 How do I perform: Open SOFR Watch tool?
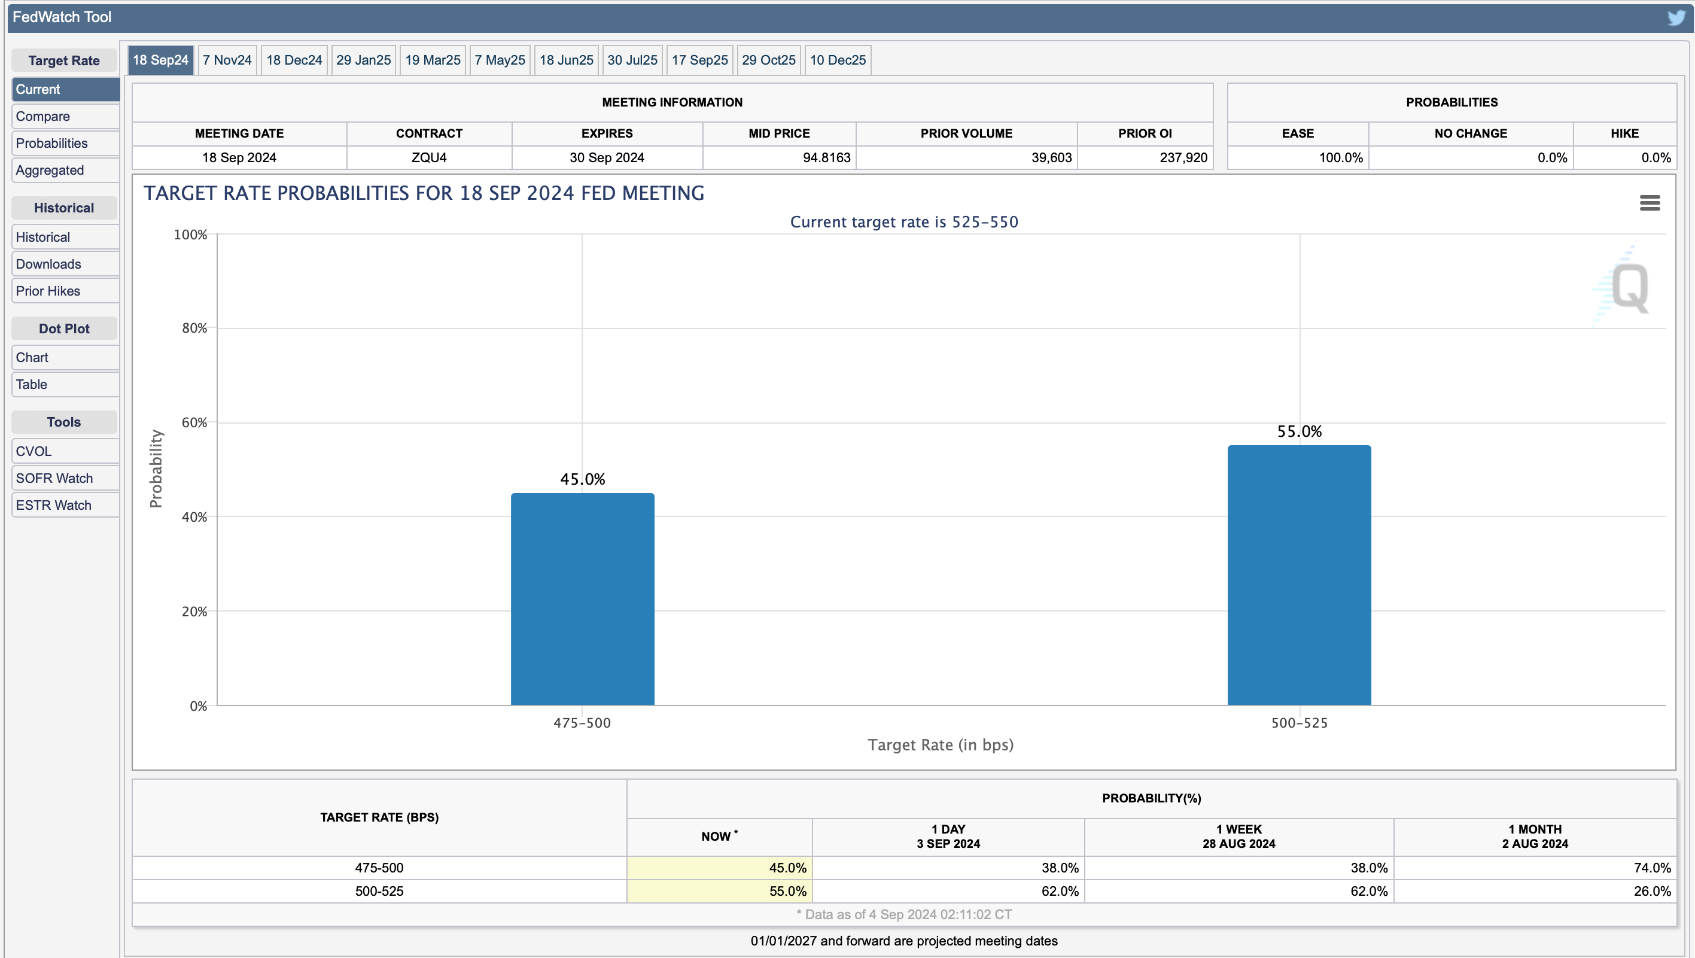point(65,478)
